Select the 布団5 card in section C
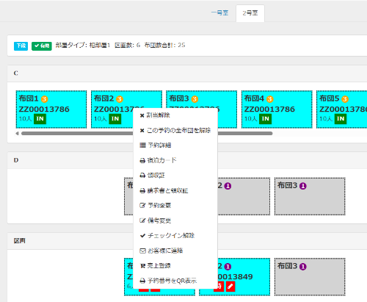This screenshot has height=302, width=367. (342, 109)
